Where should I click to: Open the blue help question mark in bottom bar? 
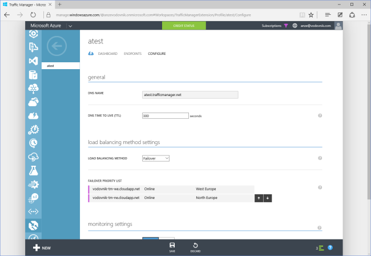coord(330,247)
